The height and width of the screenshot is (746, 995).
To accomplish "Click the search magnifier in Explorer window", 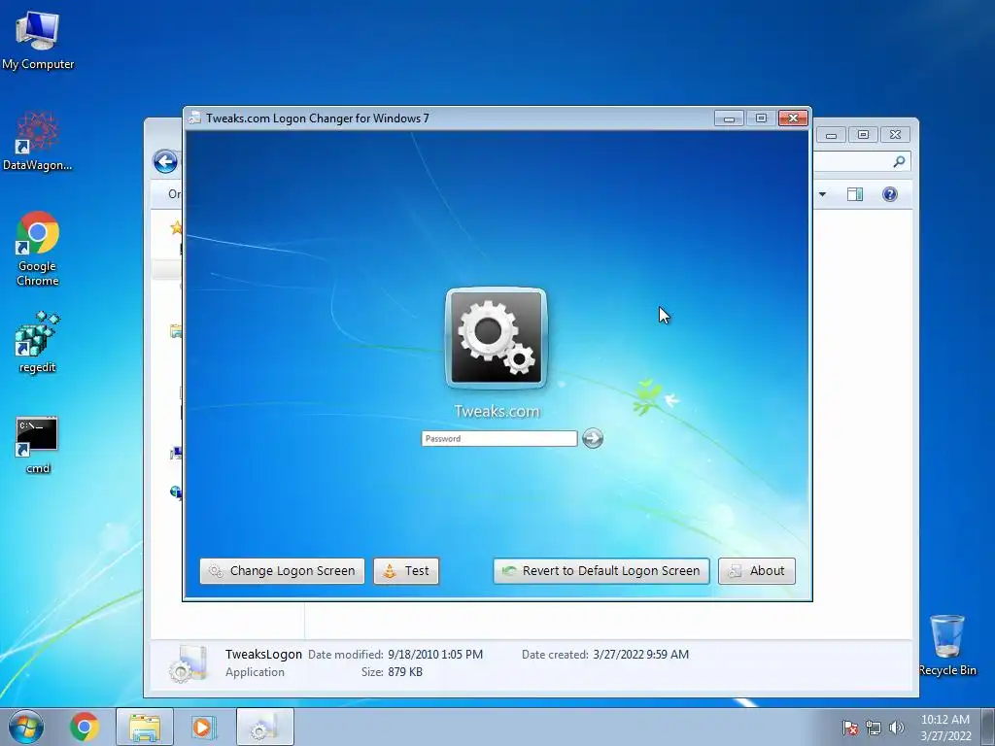I will (x=899, y=162).
